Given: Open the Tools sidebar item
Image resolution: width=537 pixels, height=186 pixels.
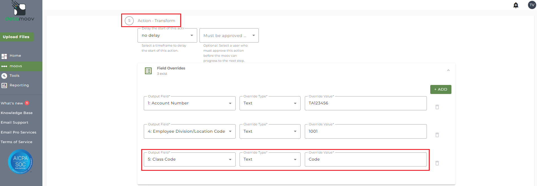Looking at the screenshot, I should coord(14,76).
